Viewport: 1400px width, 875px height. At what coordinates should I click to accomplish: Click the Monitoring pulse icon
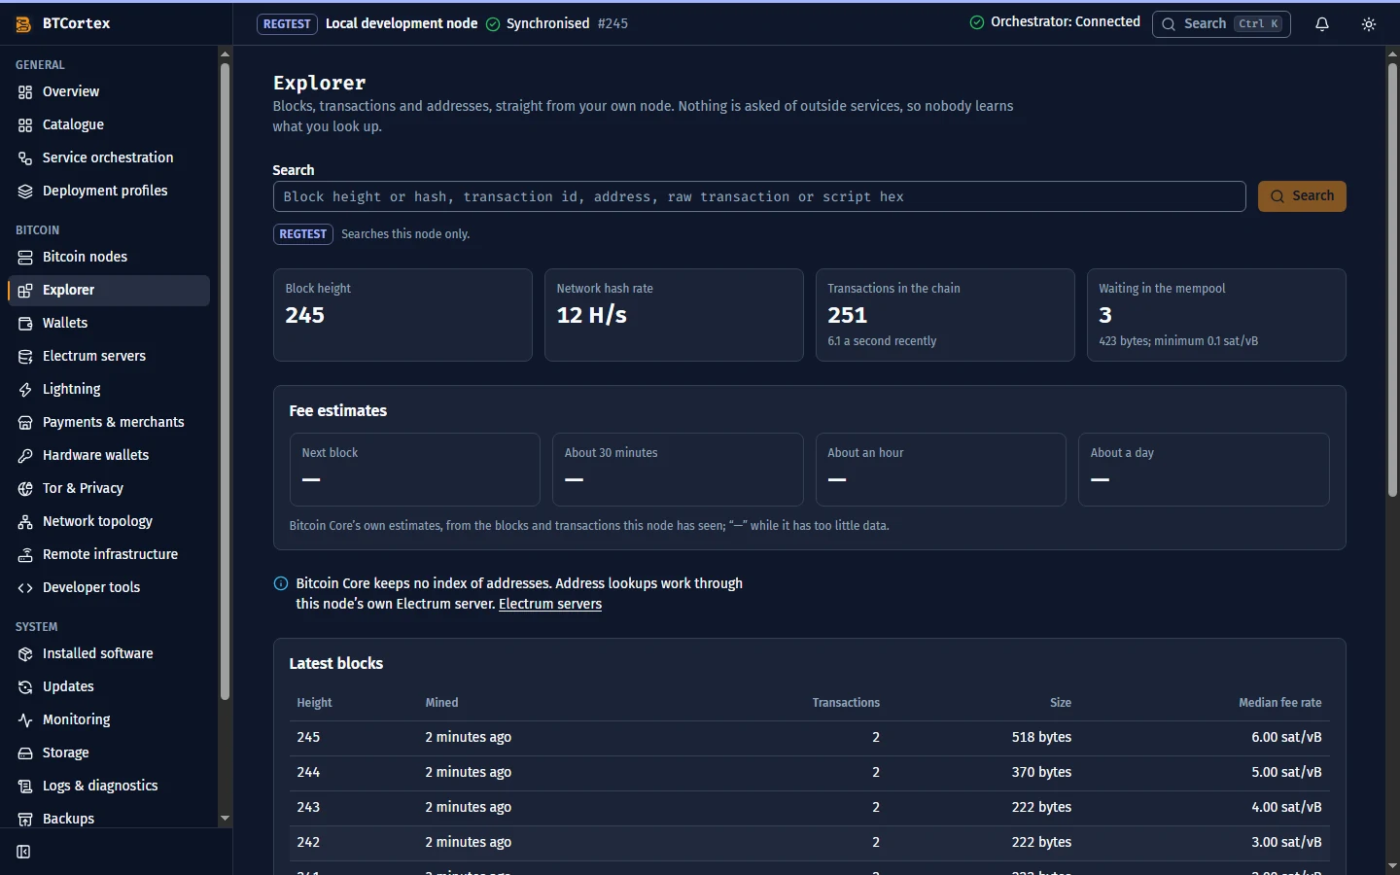click(x=25, y=720)
